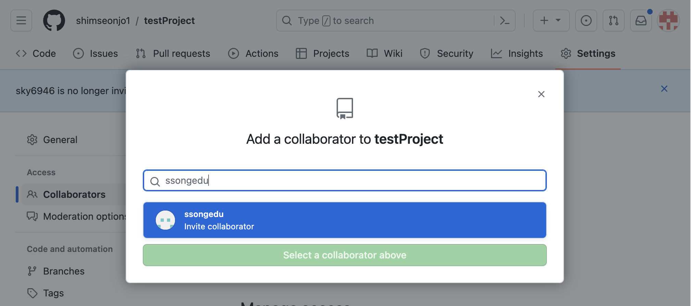Select ssongedu Invite collaborator result
The height and width of the screenshot is (306, 691).
(344, 220)
